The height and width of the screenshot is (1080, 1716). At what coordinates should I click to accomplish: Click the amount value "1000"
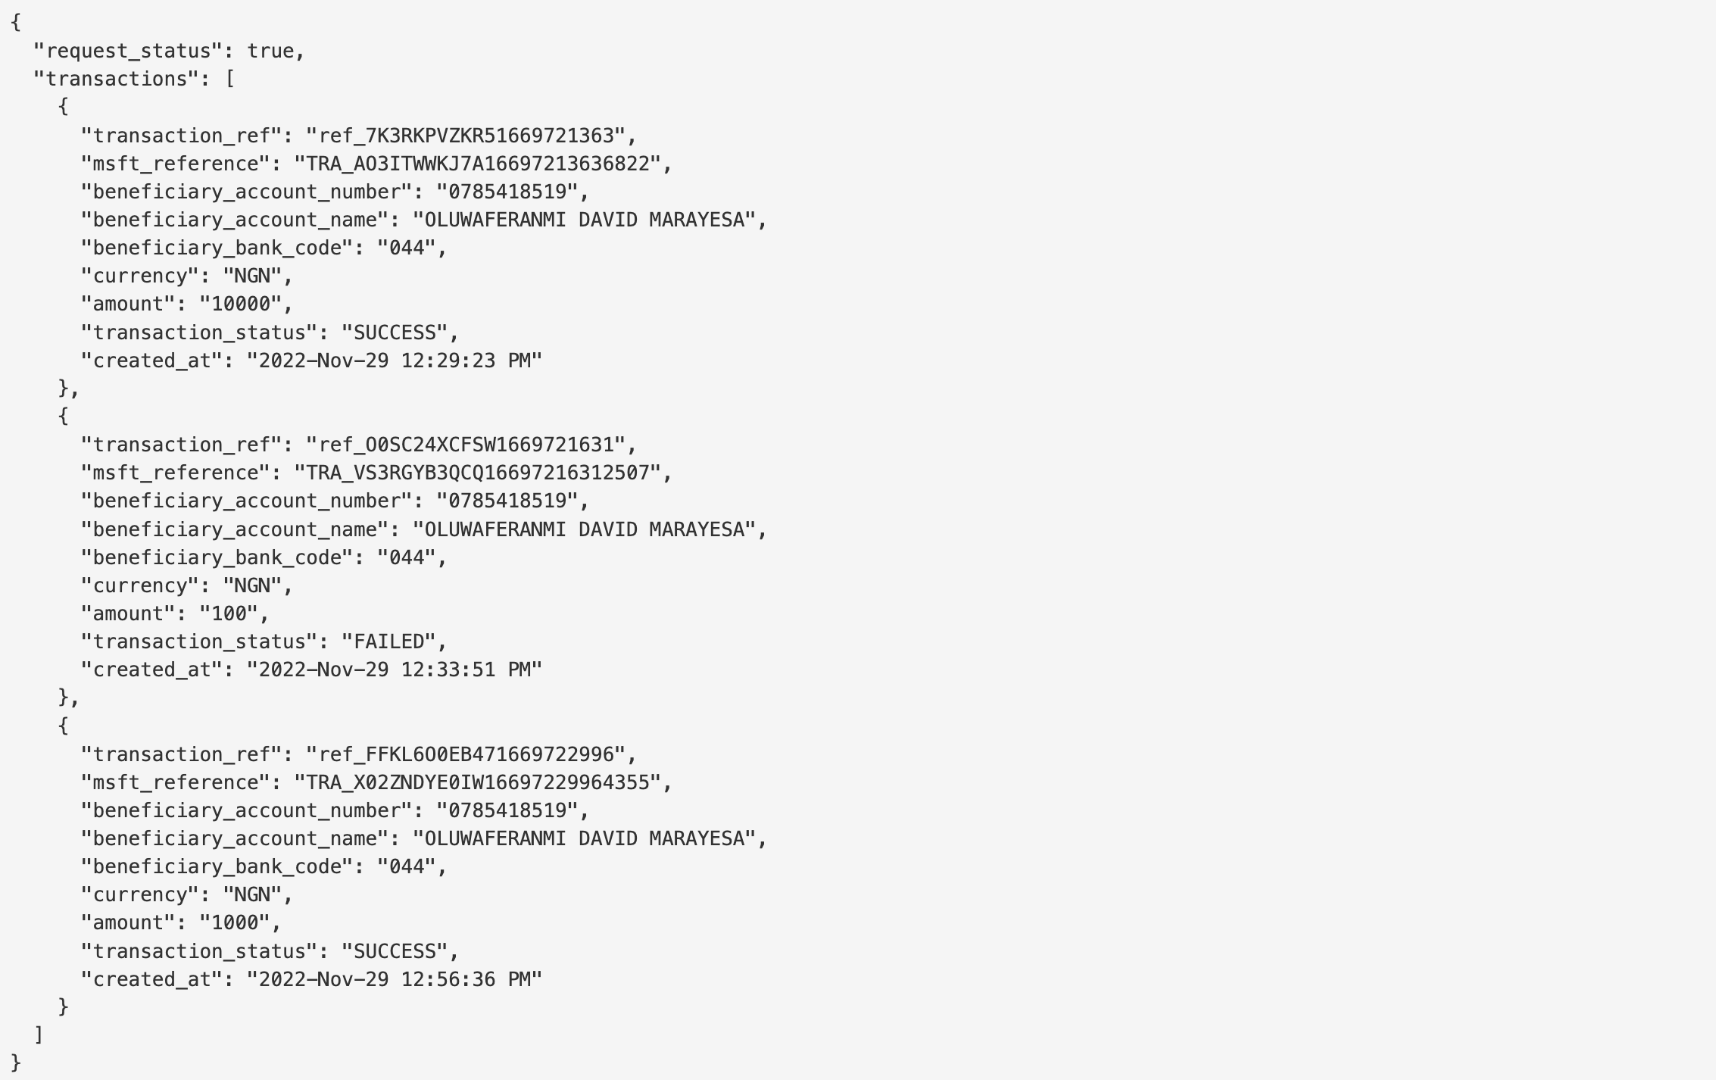coord(235,922)
